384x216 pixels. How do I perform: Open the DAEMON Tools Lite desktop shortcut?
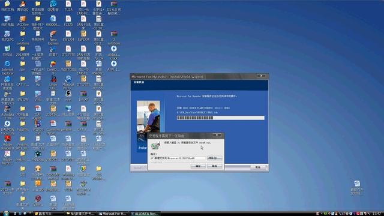(7, 128)
